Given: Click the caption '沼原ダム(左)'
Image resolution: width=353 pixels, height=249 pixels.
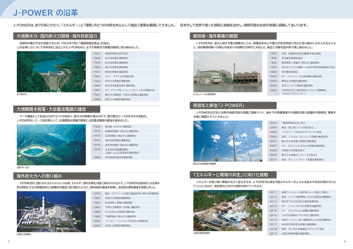Looking at the screenshot, I should (x=23, y=167).
